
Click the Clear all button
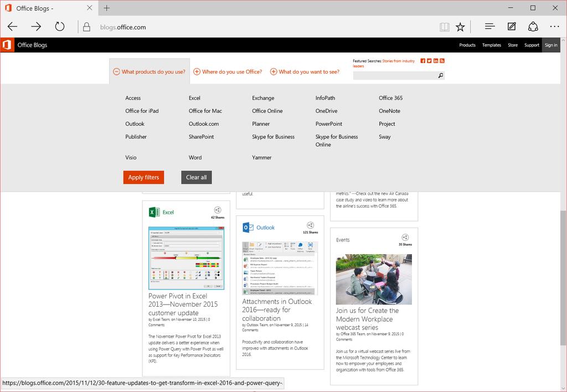197,177
